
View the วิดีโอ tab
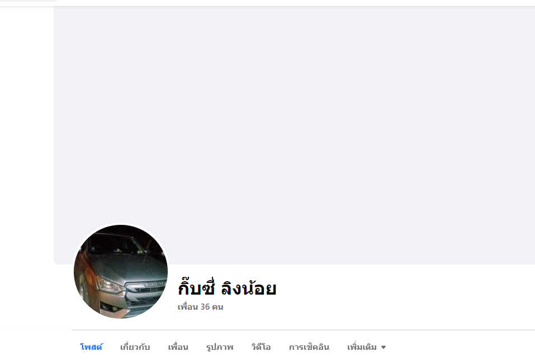[x=261, y=347]
